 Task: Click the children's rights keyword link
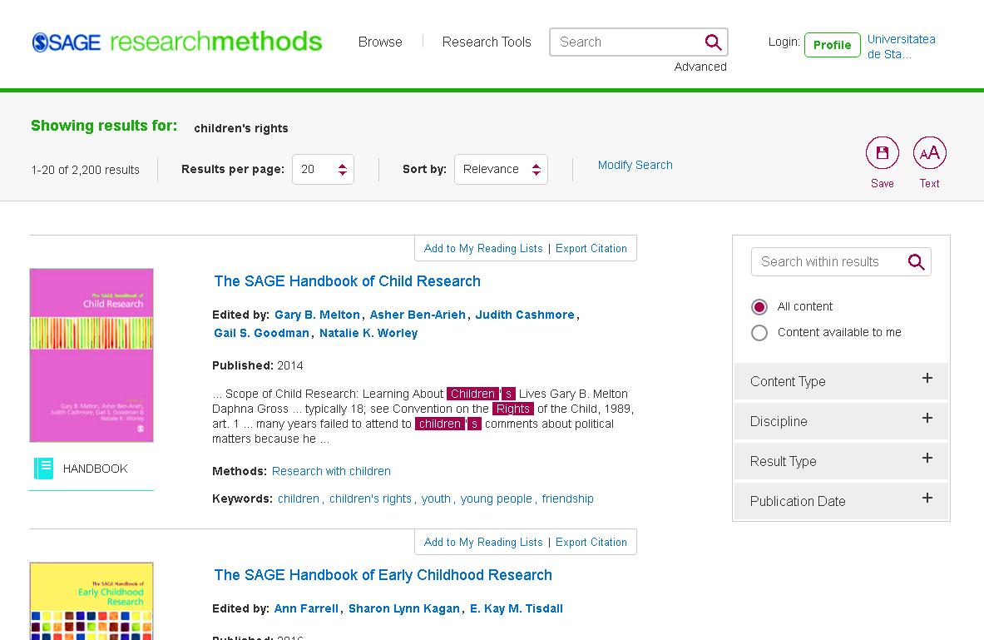point(370,499)
